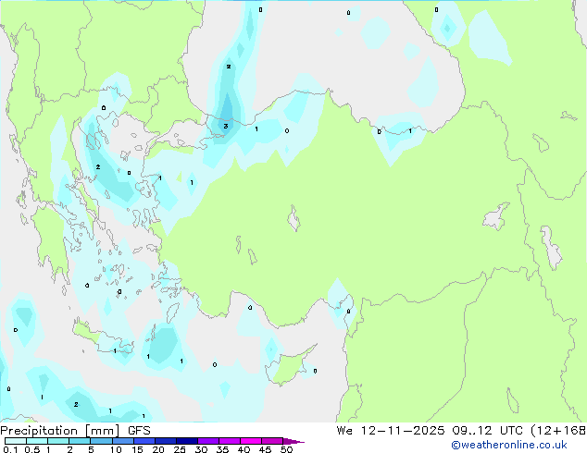The width and height of the screenshot is (587, 453).
Task: Click the lightest 0.1 mm legend swatch
Action: coord(16,441)
